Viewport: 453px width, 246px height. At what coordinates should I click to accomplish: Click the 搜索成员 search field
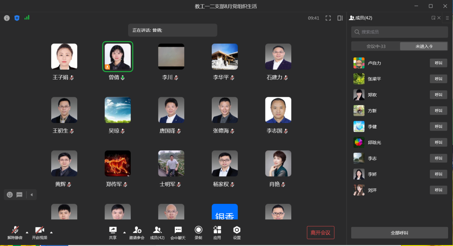(x=400, y=32)
